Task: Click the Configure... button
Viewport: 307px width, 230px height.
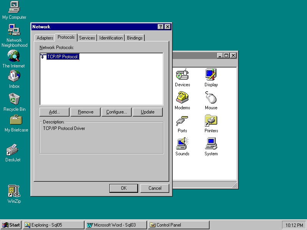Action: [117, 112]
